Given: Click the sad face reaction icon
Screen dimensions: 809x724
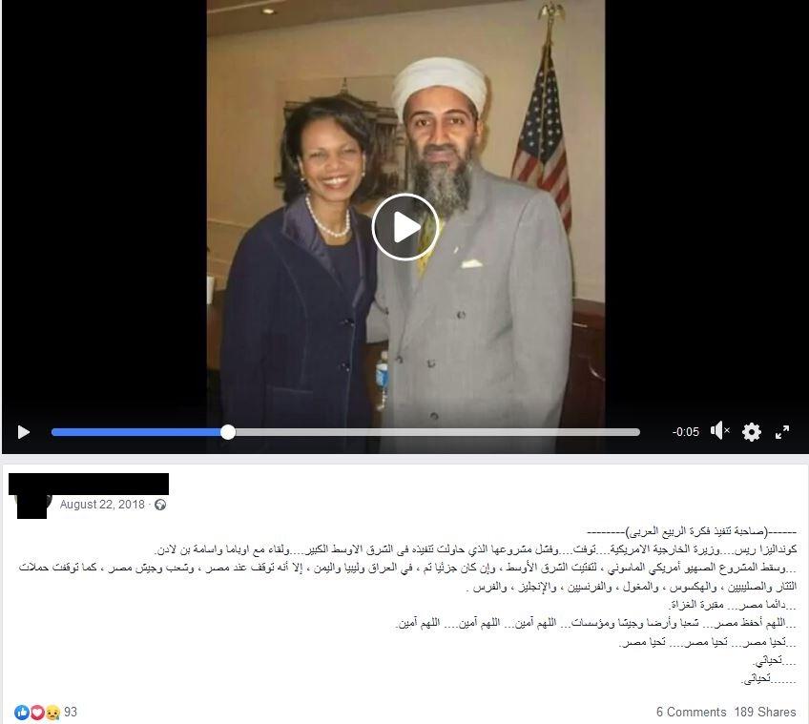Looking at the screenshot, I should point(52,713).
